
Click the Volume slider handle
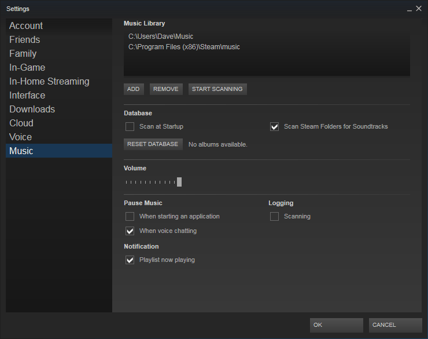click(179, 182)
